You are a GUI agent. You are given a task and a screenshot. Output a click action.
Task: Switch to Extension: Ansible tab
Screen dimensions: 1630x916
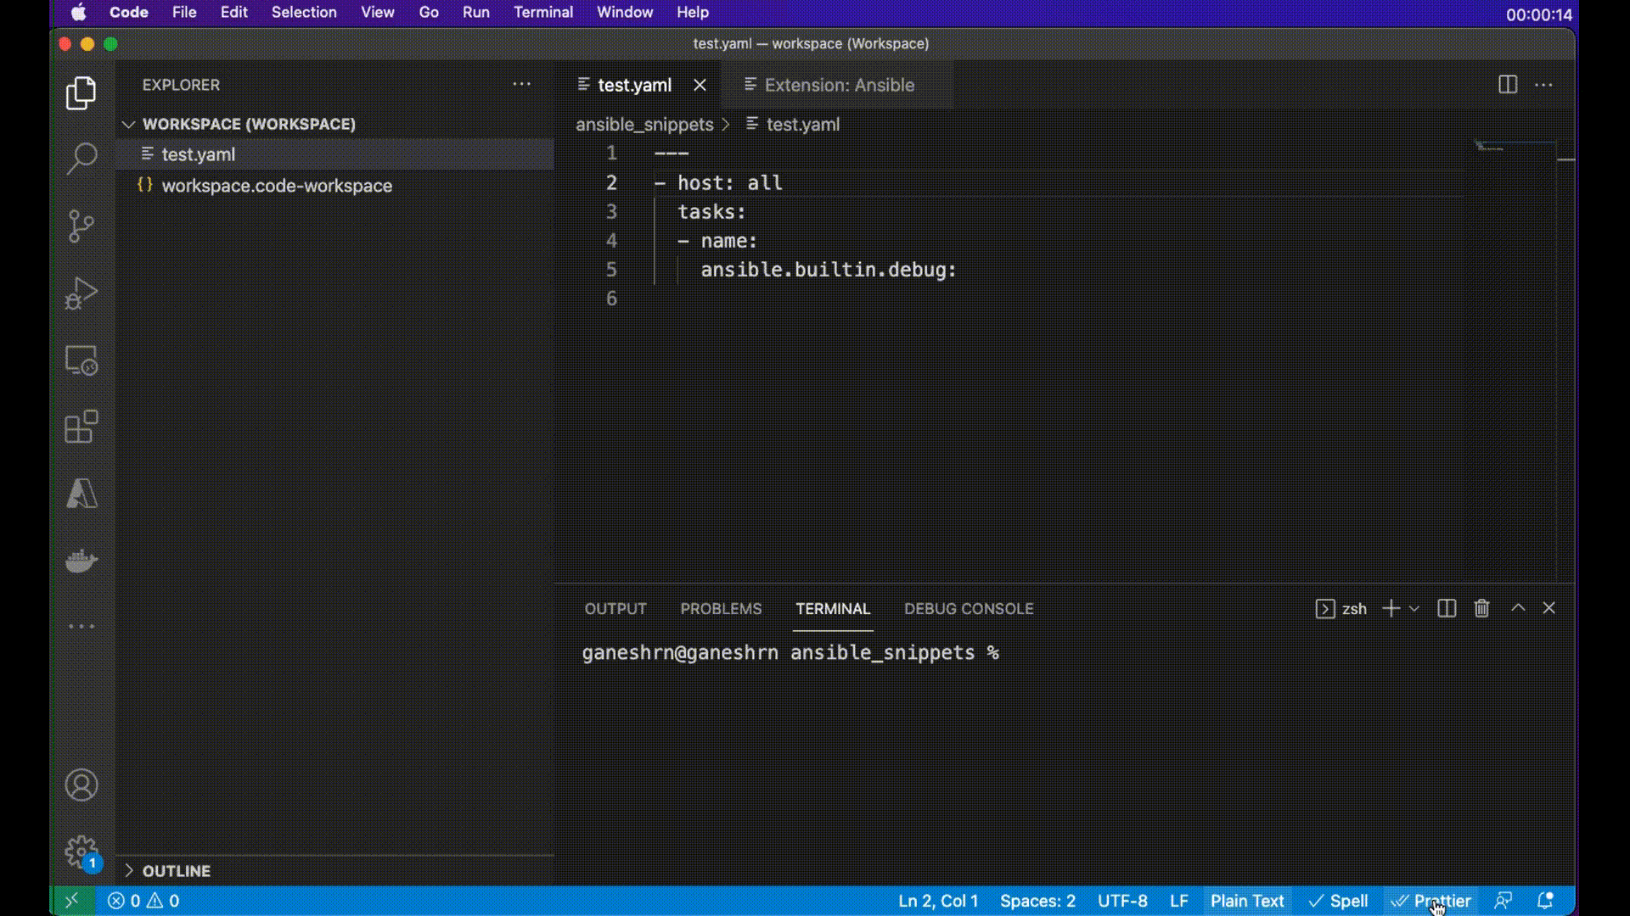[x=840, y=85]
